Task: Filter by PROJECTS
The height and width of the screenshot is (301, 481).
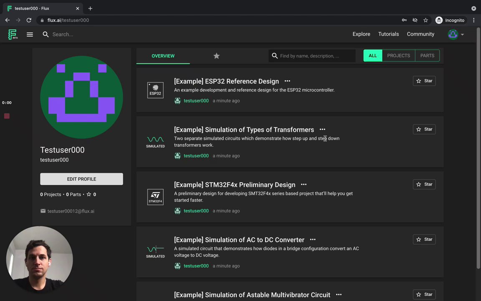Action: coord(398,56)
